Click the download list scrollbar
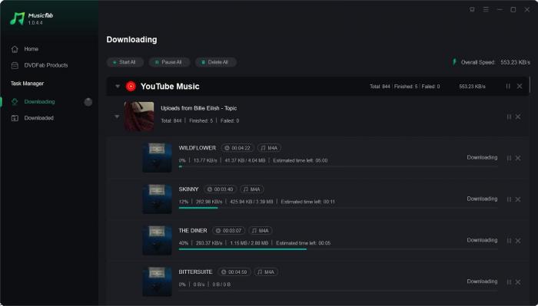 530,84
